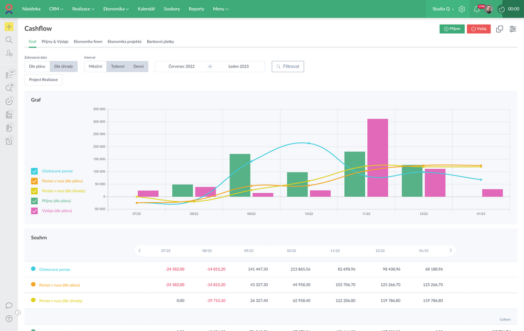
Task: Click the duplicate windows icon near Výdaj
Action: [x=499, y=29]
